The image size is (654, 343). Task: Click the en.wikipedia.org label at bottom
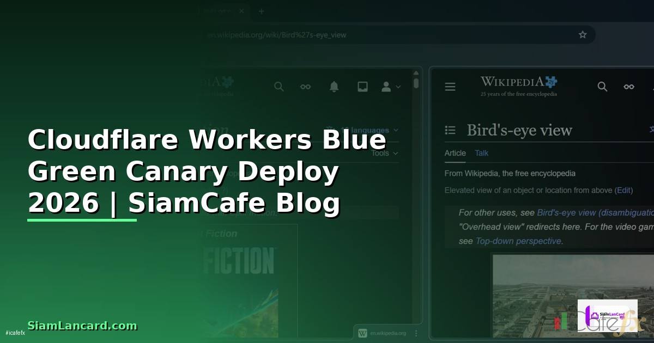click(388, 333)
